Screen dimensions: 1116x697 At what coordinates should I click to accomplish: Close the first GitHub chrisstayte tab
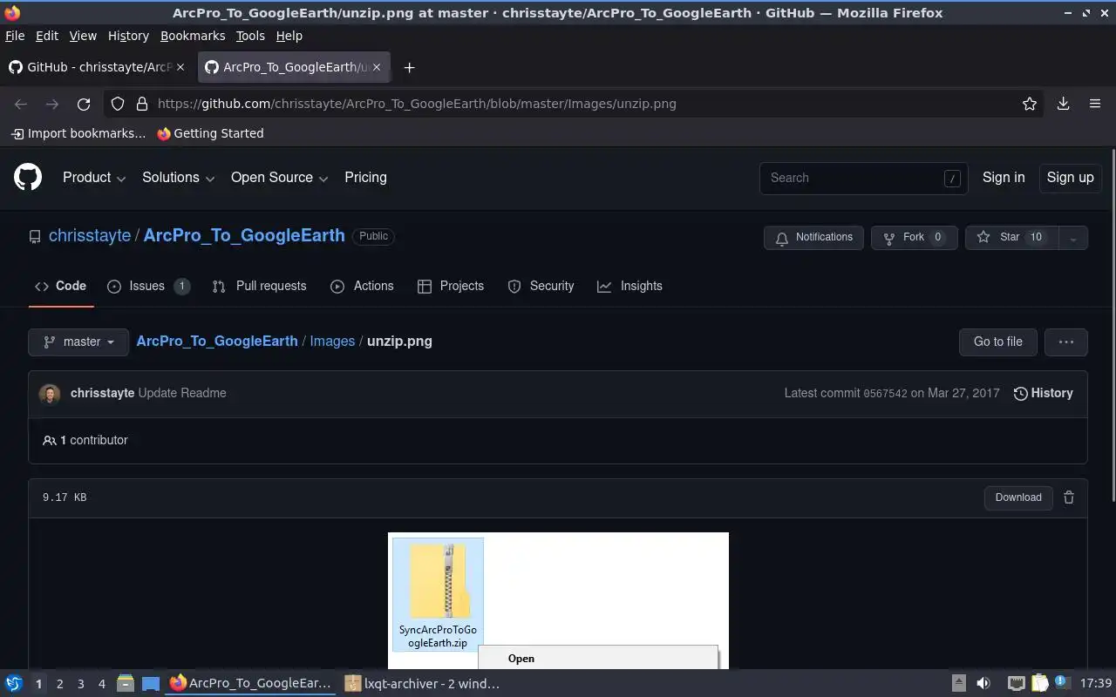180,67
